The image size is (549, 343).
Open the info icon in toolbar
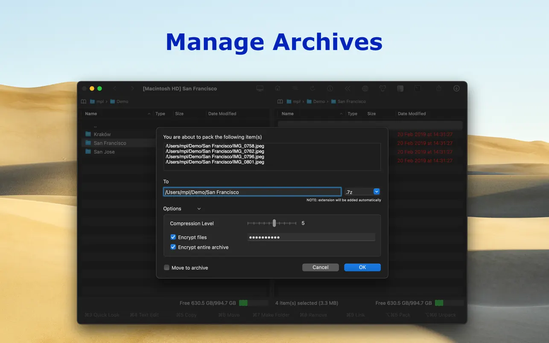[x=330, y=89]
